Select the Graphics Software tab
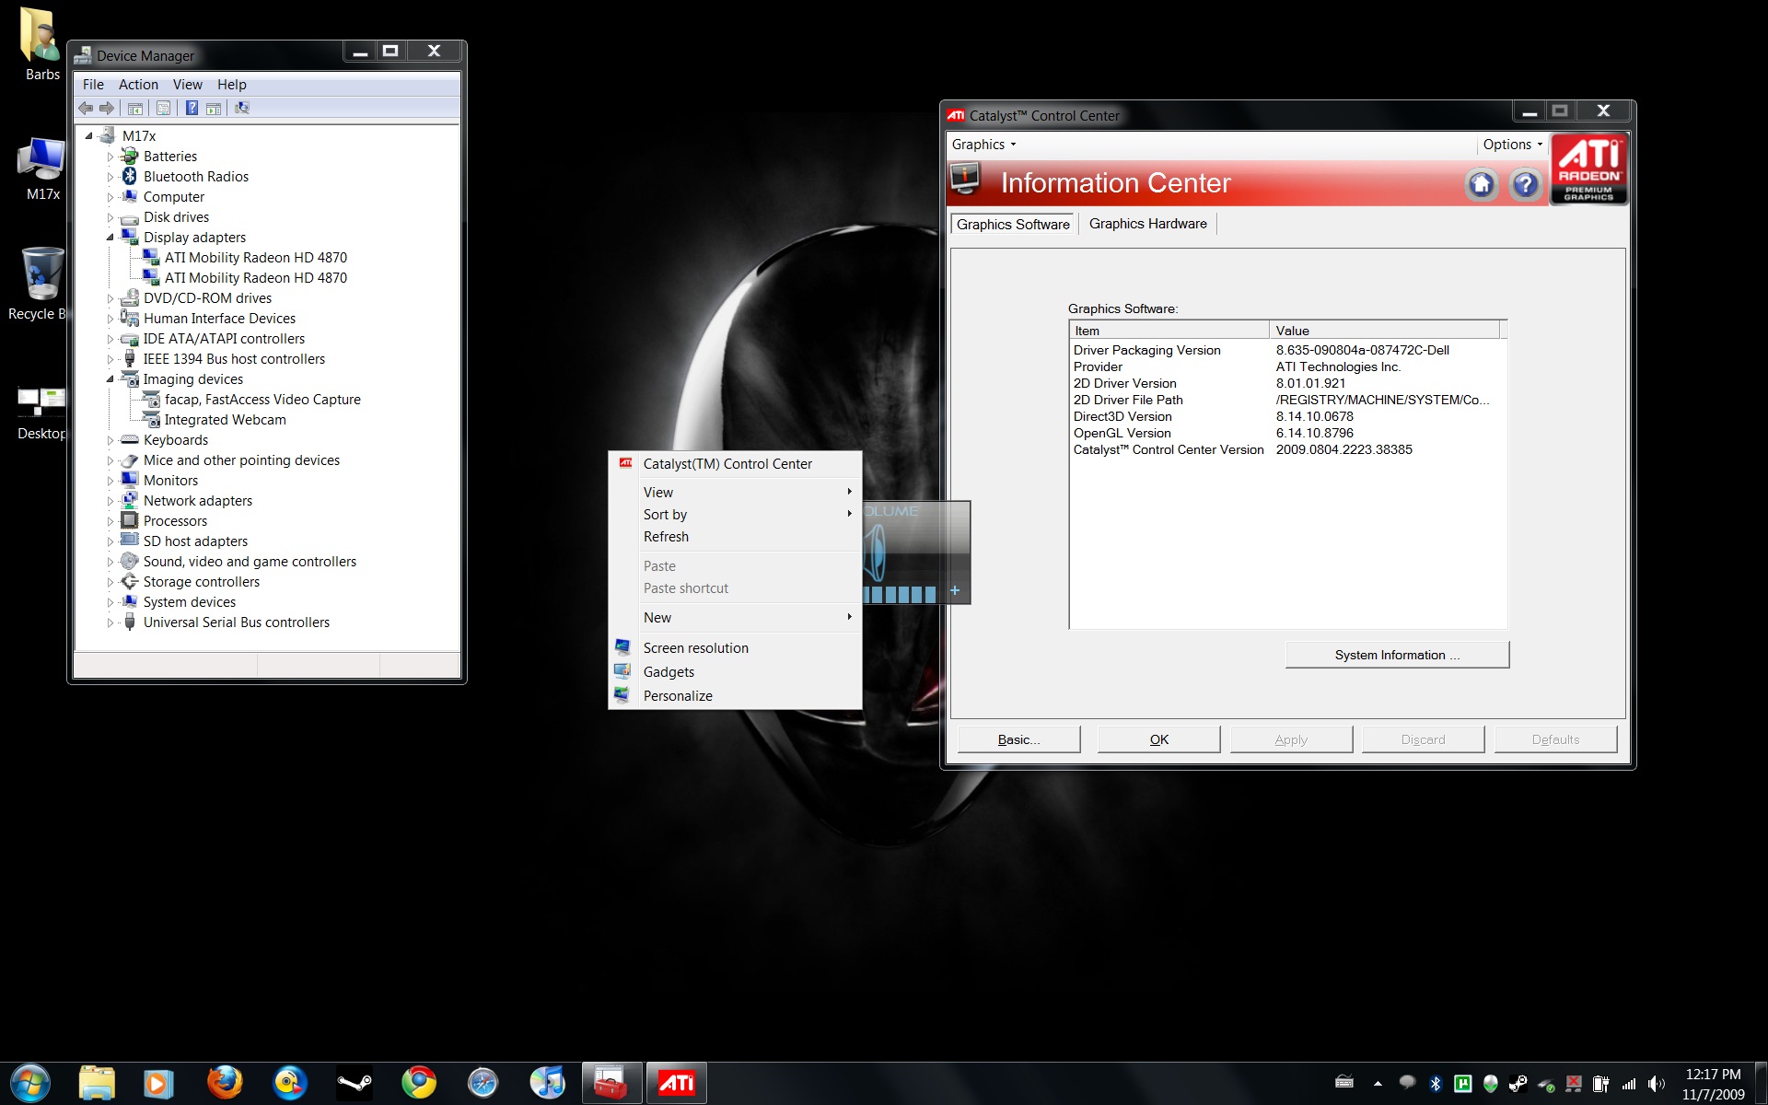 pos(1013,224)
